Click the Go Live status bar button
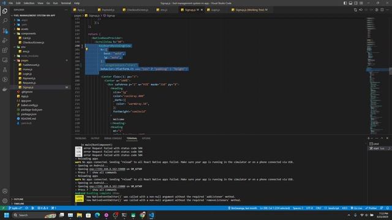 356,208
